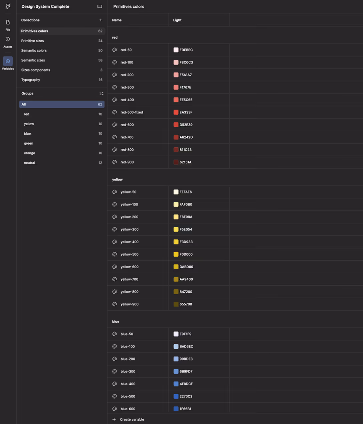The width and height of the screenshot is (363, 424).
Task: Select the red-200 variable name
Action: point(127,75)
